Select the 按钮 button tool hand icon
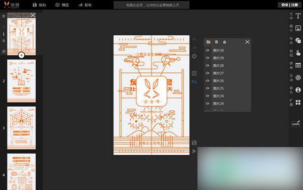The width and height of the screenshot is (303, 190). (298, 53)
